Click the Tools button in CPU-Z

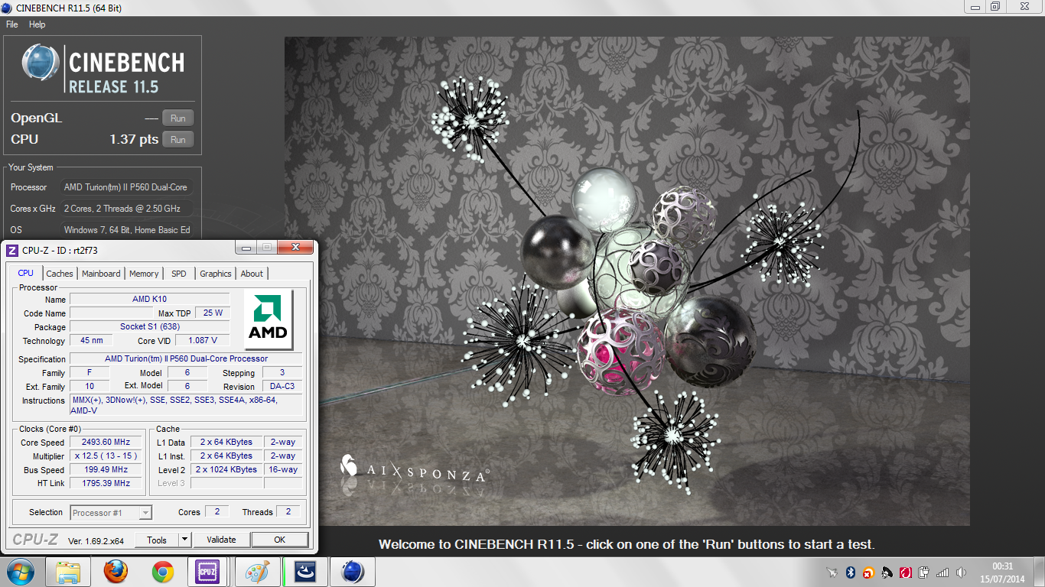(x=157, y=540)
